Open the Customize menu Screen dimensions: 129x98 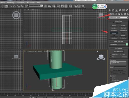(x=21, y=3)
